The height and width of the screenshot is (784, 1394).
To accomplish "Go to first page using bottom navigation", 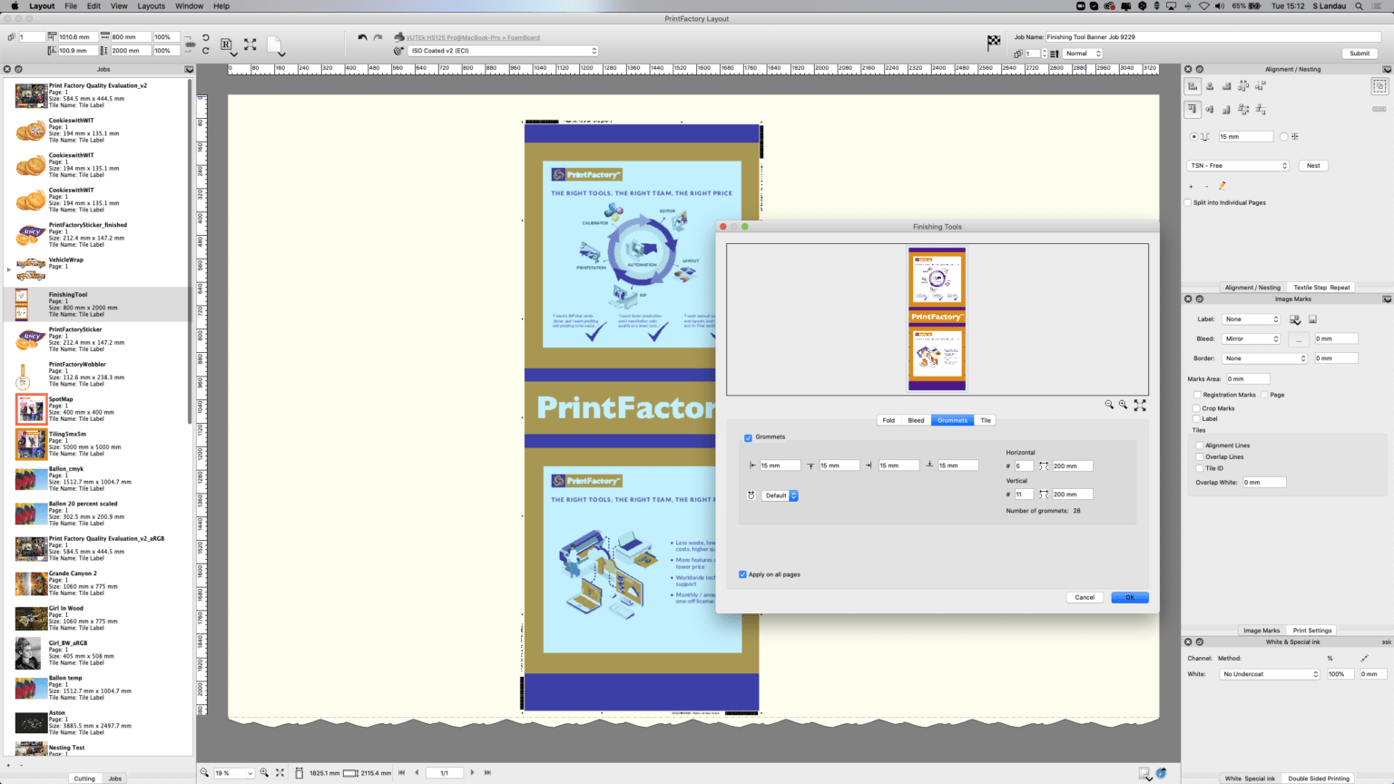I will pos(402,772).
